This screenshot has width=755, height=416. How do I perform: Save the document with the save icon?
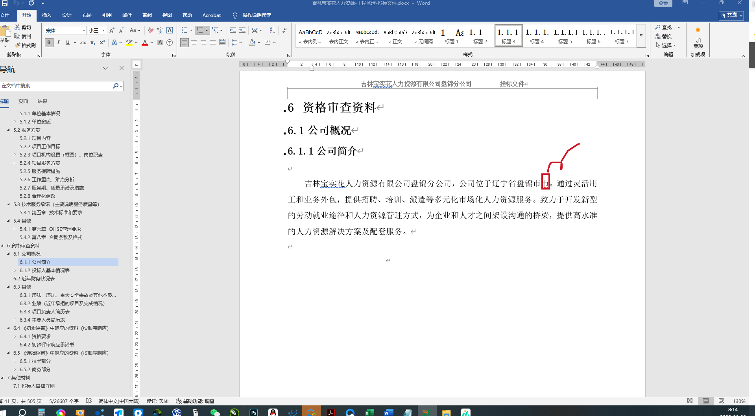(x=5, y=3)
